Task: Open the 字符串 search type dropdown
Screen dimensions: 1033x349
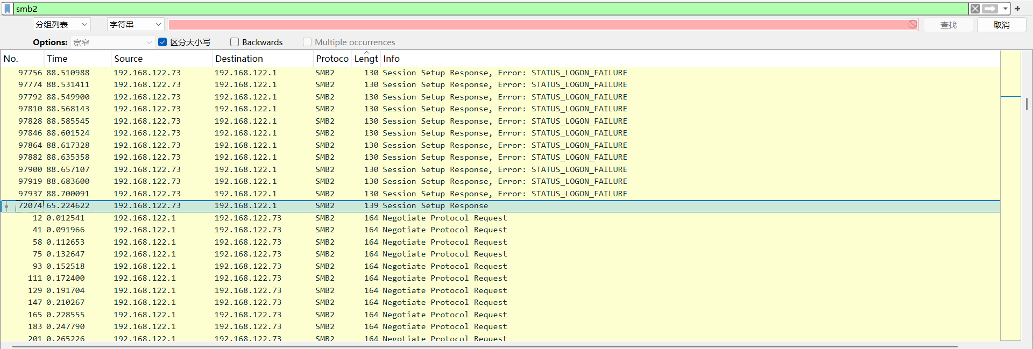Action: [x=135, y=25]
